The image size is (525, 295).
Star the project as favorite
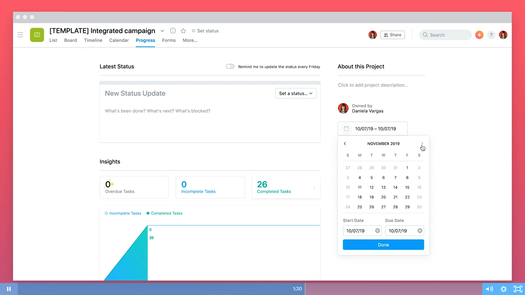pyautogui.click(x=183, y=31)
